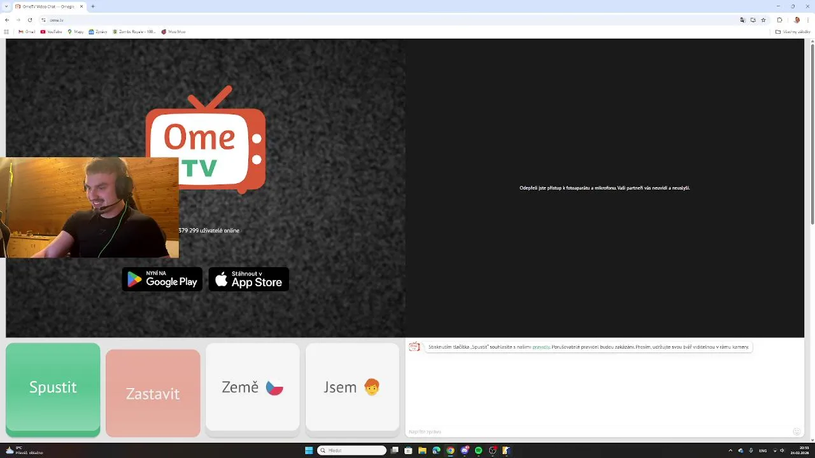Click the taskbar Hledat search box
Screen dimensions: 815x458
pyautogui.click(x=352, y=450)
